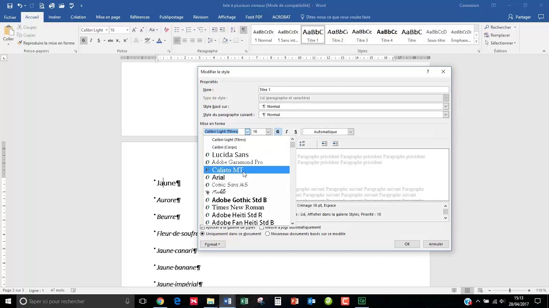Toggle paragraph marks (¶) display
The width and height of the screenshot is (549, 308).
244,30
